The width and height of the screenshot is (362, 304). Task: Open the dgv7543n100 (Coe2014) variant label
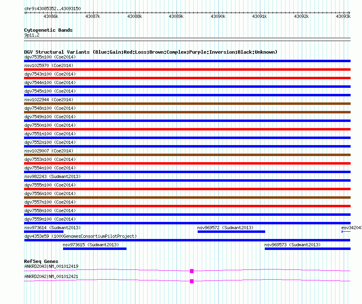coord(50,74)
